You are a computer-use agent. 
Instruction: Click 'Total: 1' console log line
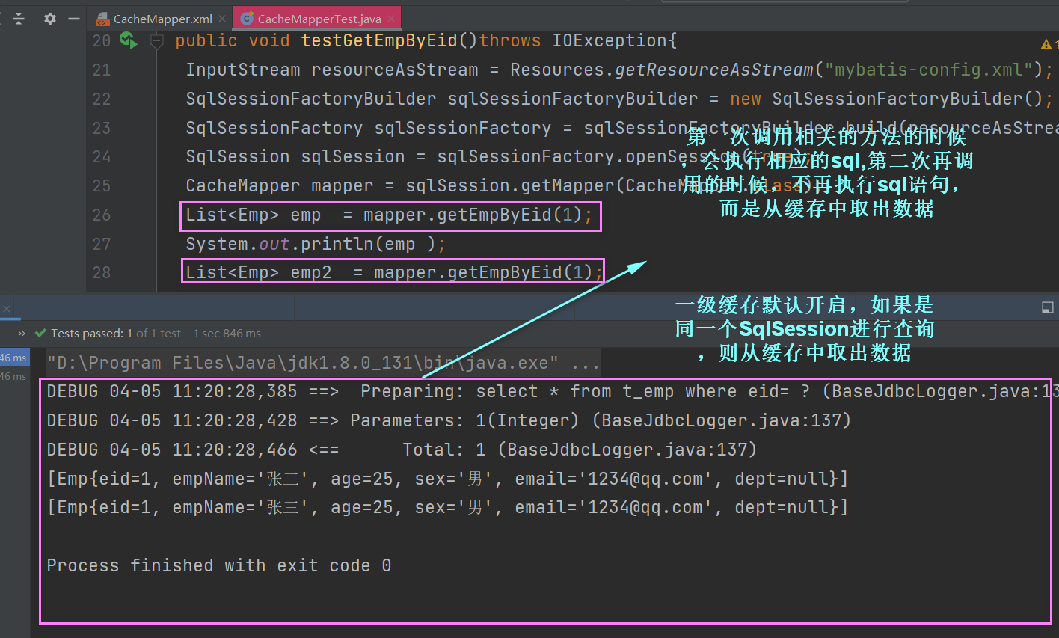point(402,450)
